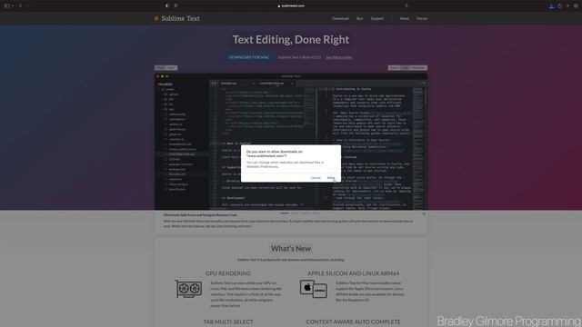
Task: Select the Windows platform toggle above screenshot
Action: click(418, 68)
